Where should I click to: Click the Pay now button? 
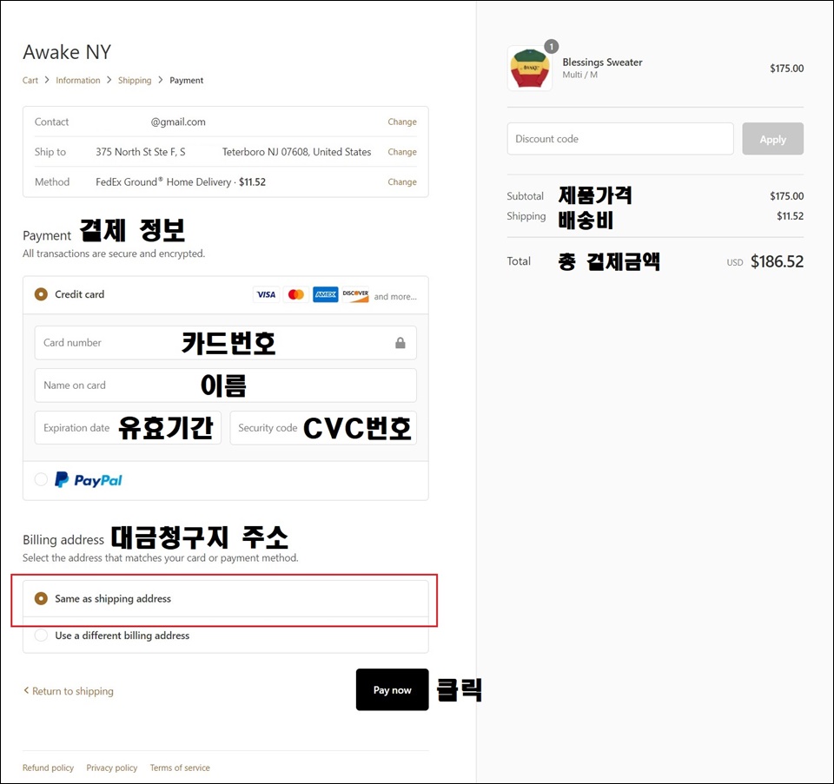(392, 689)
